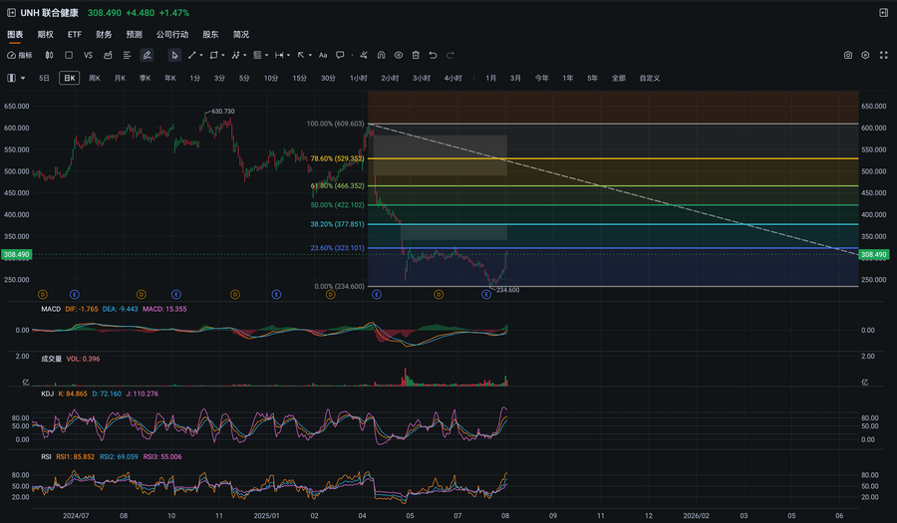The image size is (897, 523).
Task: Open the chart layout dropdown
Action: point(17,78)
